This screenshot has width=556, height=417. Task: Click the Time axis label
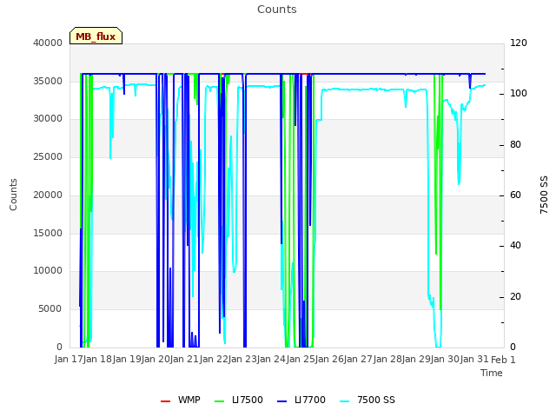tap(492, 373)
